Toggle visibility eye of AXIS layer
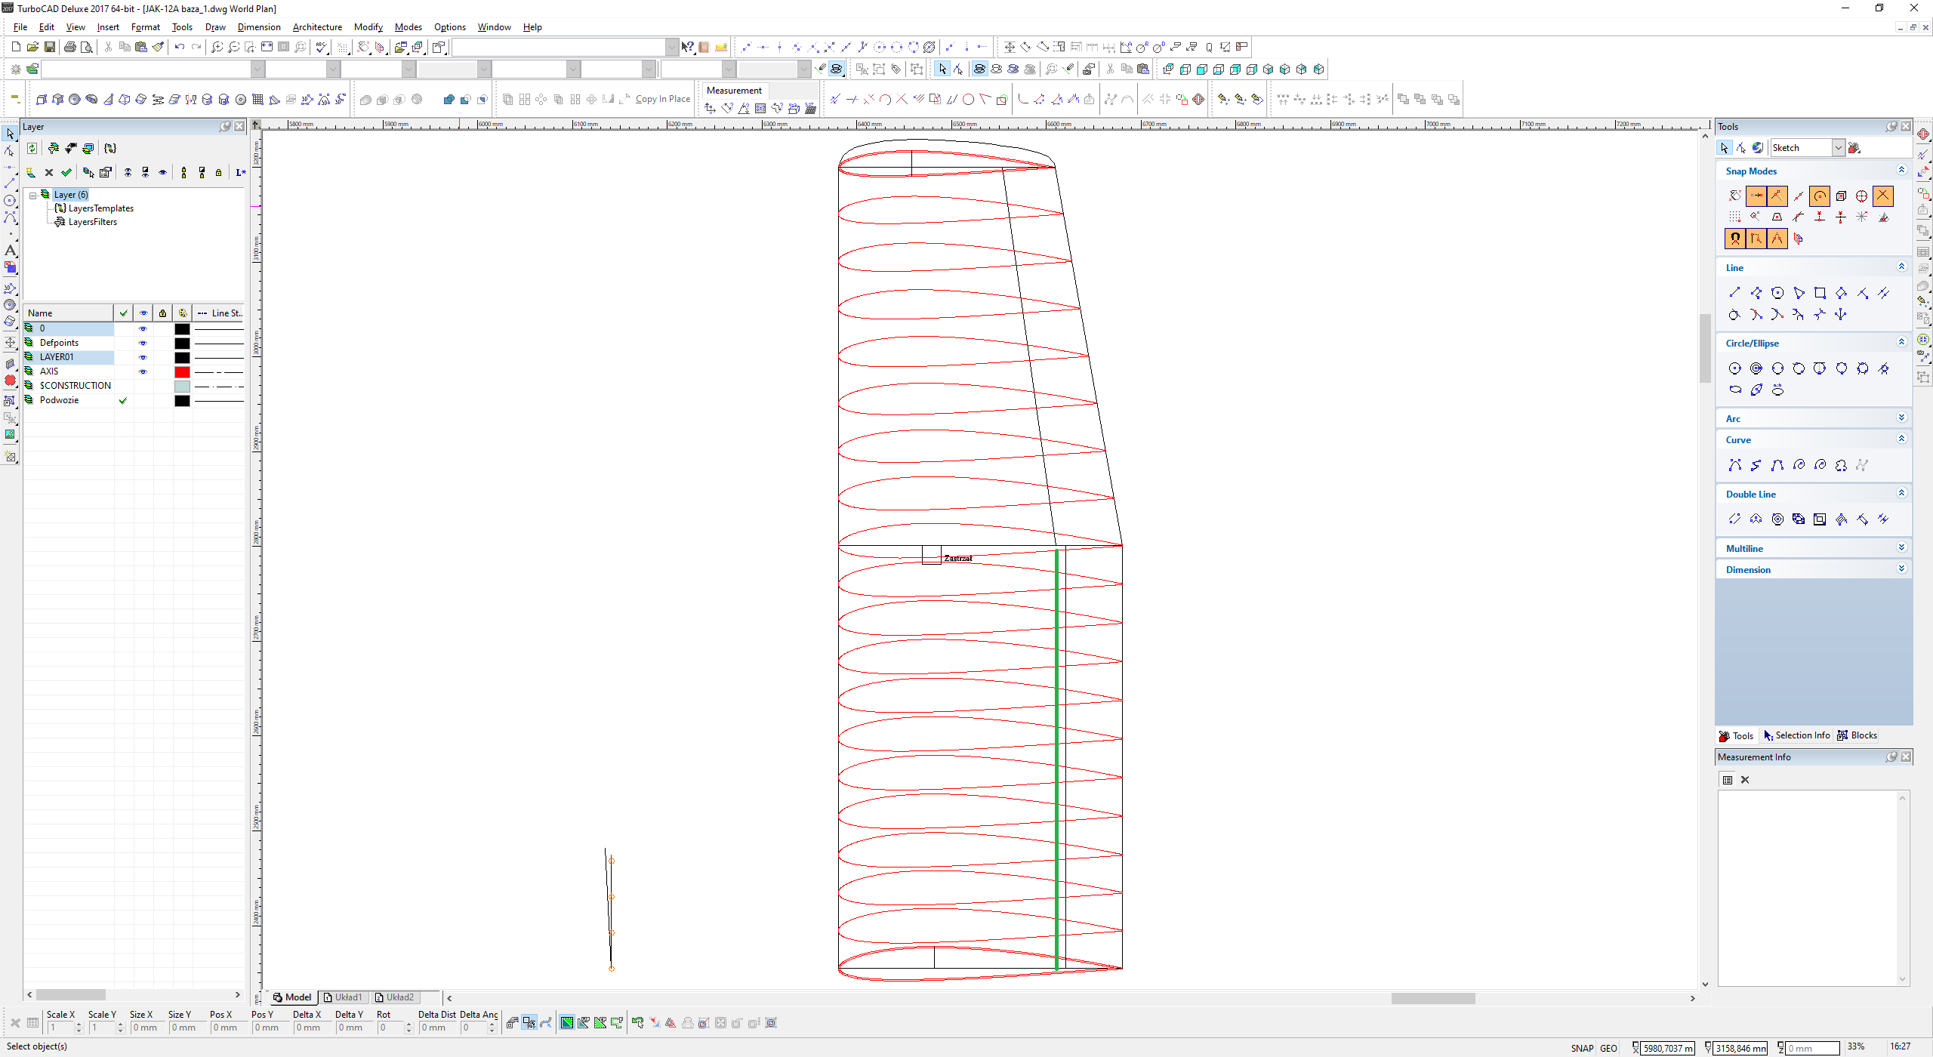Screen dimensions: 1933x1057 pyautogui.click(x=143, y=371)
